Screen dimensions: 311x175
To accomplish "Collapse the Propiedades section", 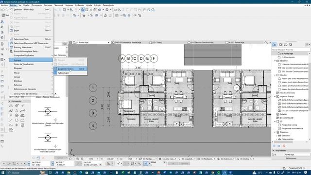I will 274,151.
